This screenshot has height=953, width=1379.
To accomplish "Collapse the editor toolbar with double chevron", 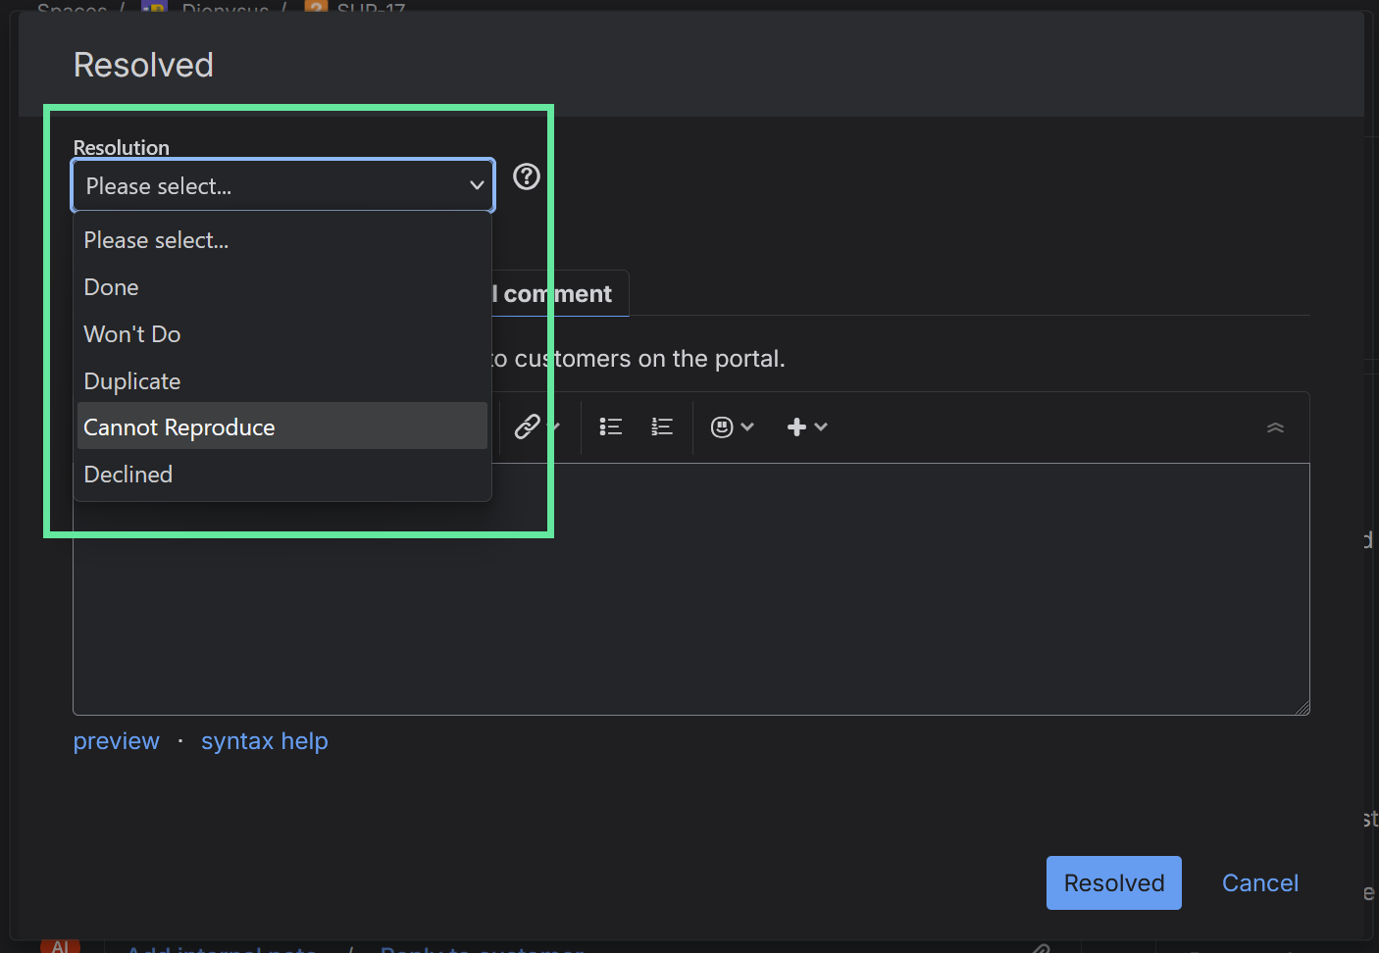I will [1275, 427].
